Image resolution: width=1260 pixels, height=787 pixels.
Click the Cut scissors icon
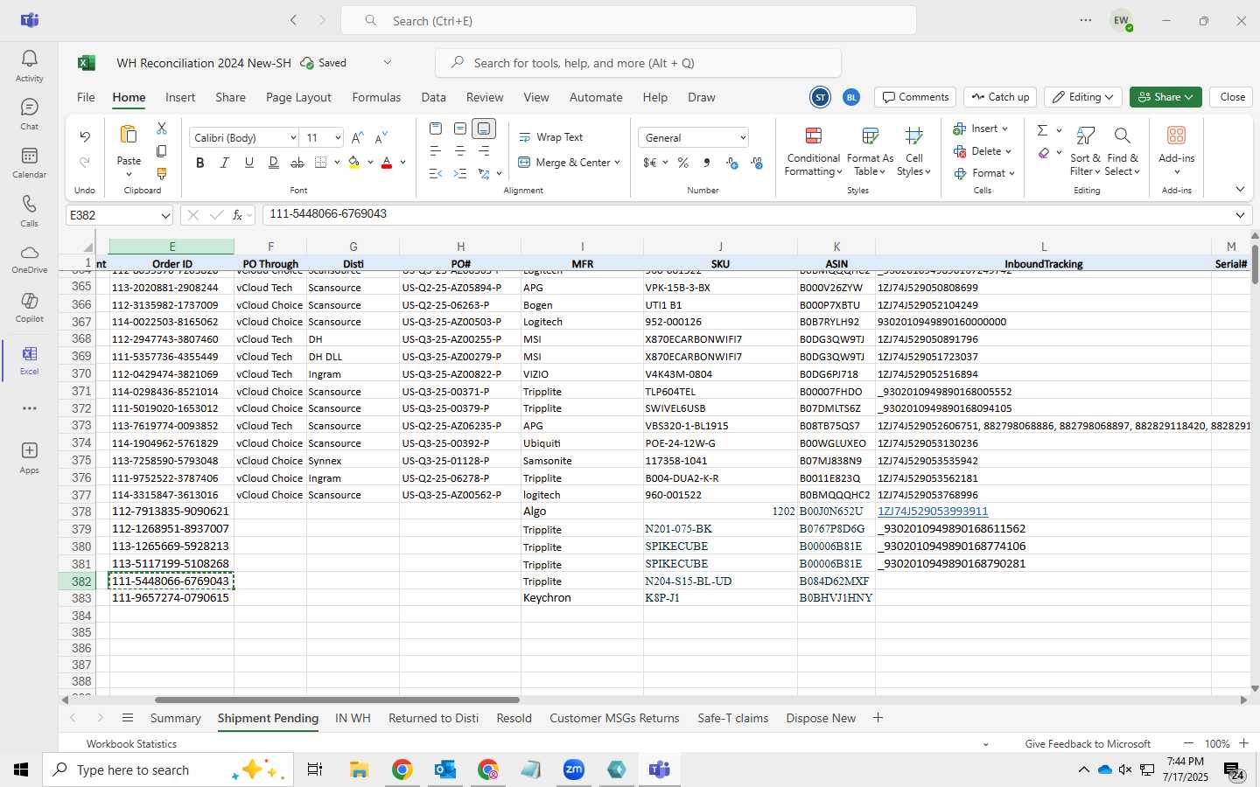pos(162,128)
